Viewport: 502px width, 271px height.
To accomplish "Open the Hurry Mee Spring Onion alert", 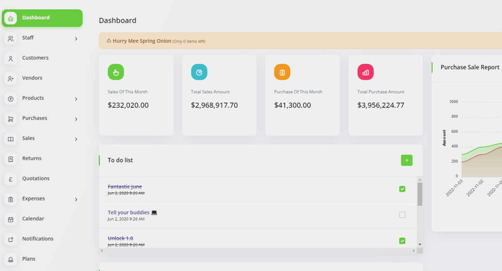I will coord(142,41).
